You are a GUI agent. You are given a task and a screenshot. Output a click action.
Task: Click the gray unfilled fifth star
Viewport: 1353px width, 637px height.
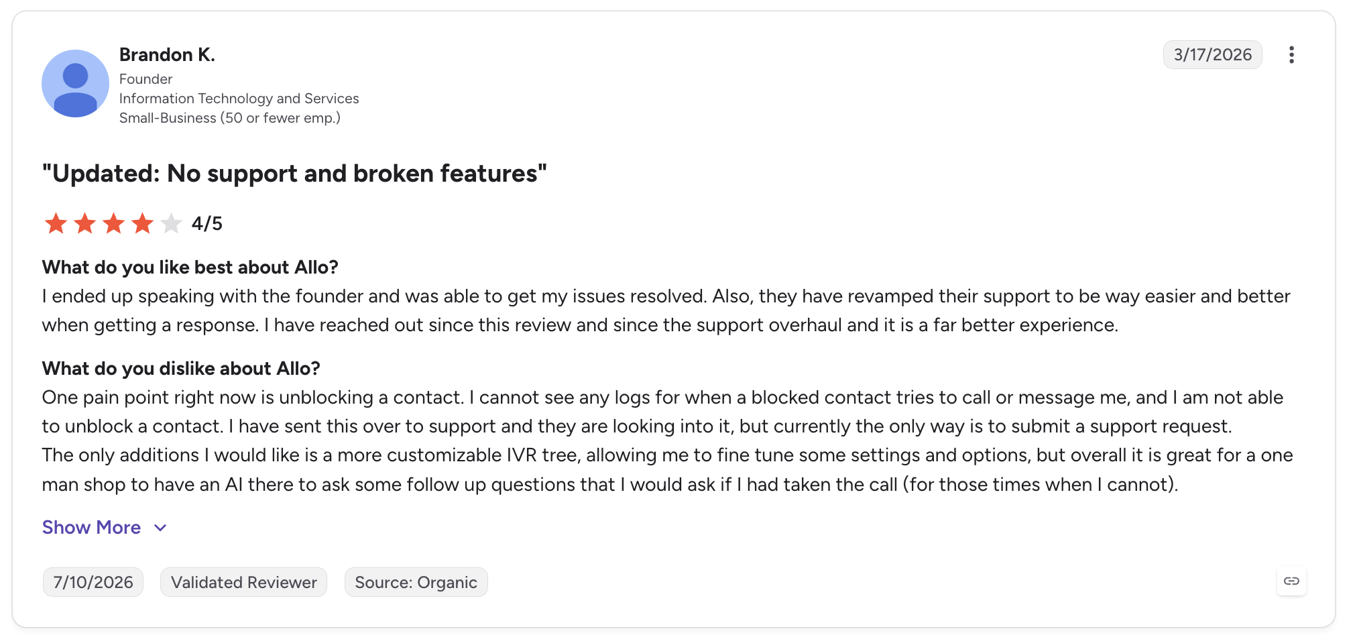(171, 223)
